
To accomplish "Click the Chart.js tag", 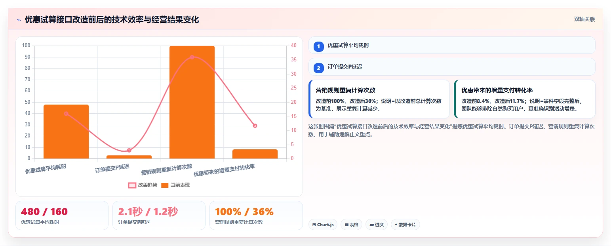I will (x=323, y=225).
